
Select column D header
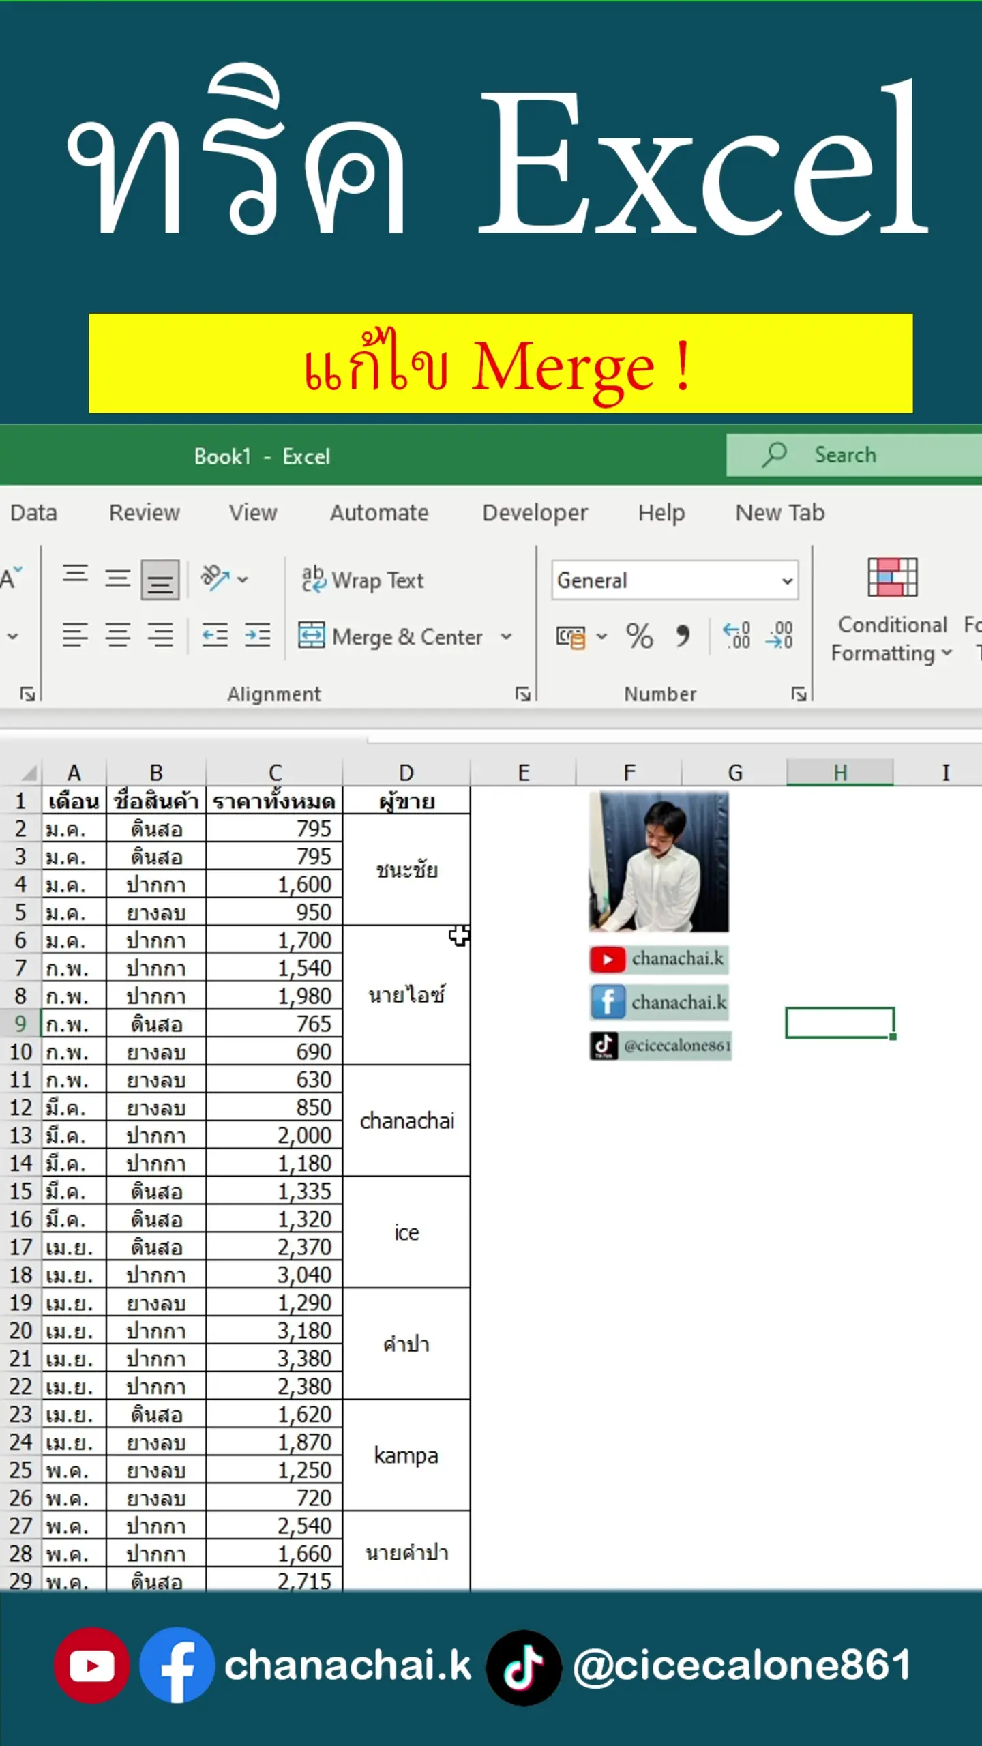point(406,773)
